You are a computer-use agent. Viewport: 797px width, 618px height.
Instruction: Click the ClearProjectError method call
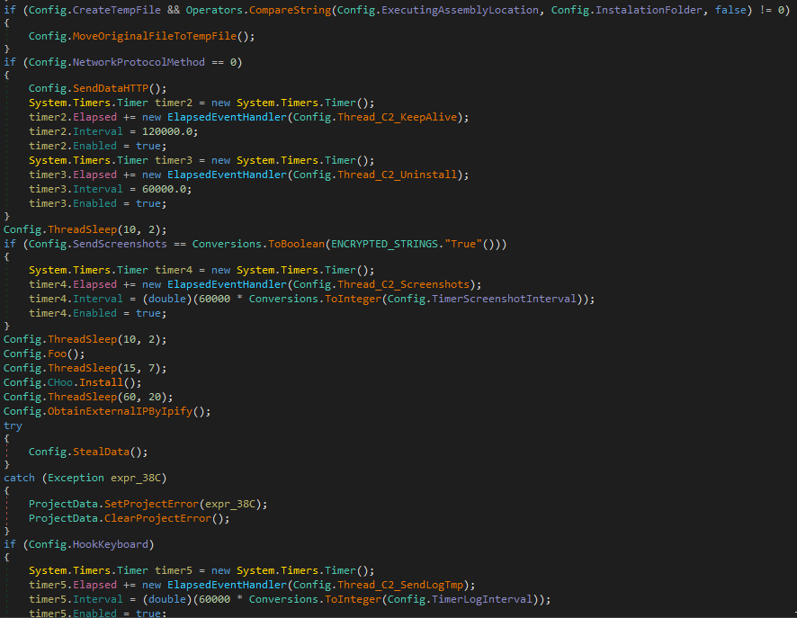point(157,518)
